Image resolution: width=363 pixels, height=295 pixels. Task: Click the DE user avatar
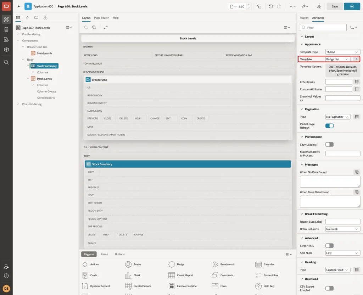[x=6, y=289]
